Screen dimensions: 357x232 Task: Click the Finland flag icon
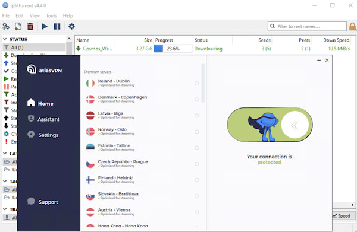point(90,180)
